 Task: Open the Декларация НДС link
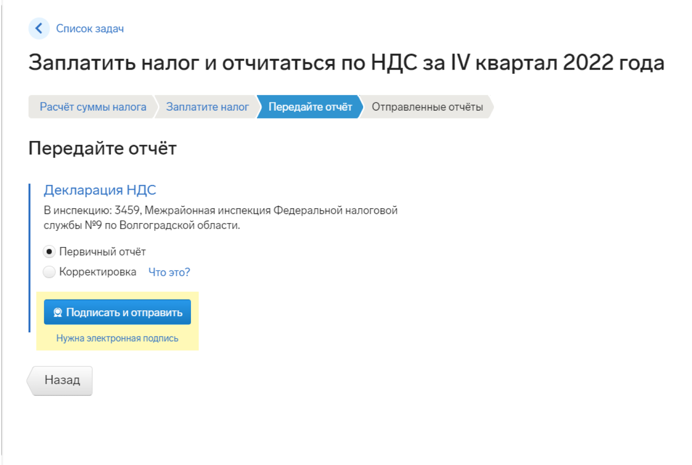tap(100, 190)
